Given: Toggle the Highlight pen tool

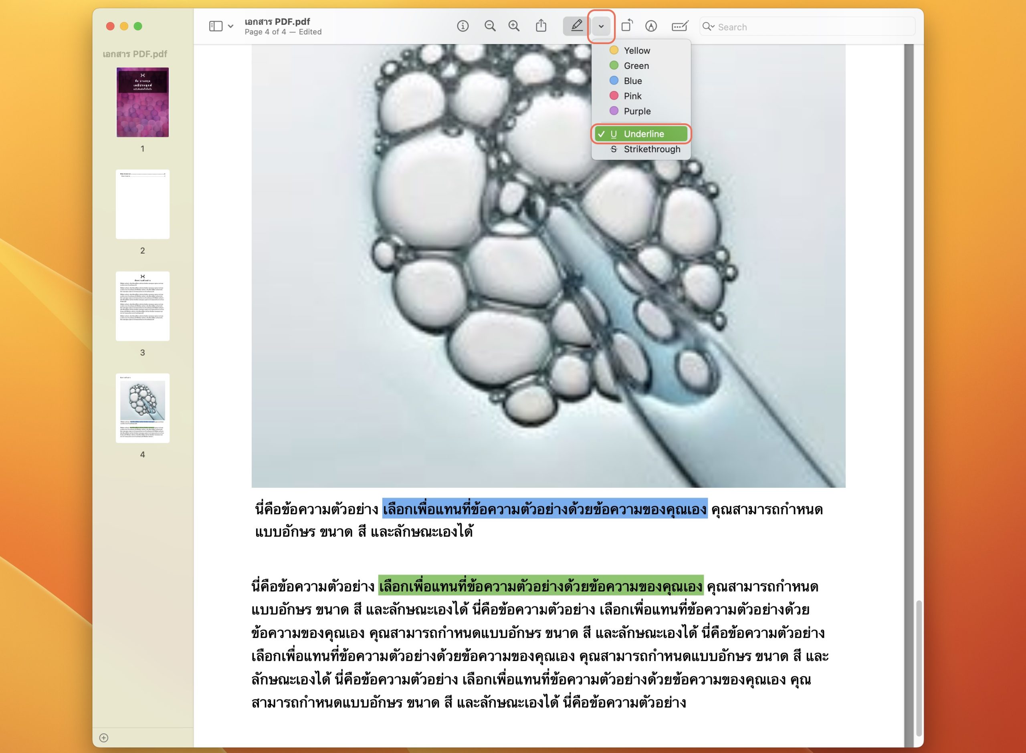Looking at the screenshot, I should pos(576,26).
